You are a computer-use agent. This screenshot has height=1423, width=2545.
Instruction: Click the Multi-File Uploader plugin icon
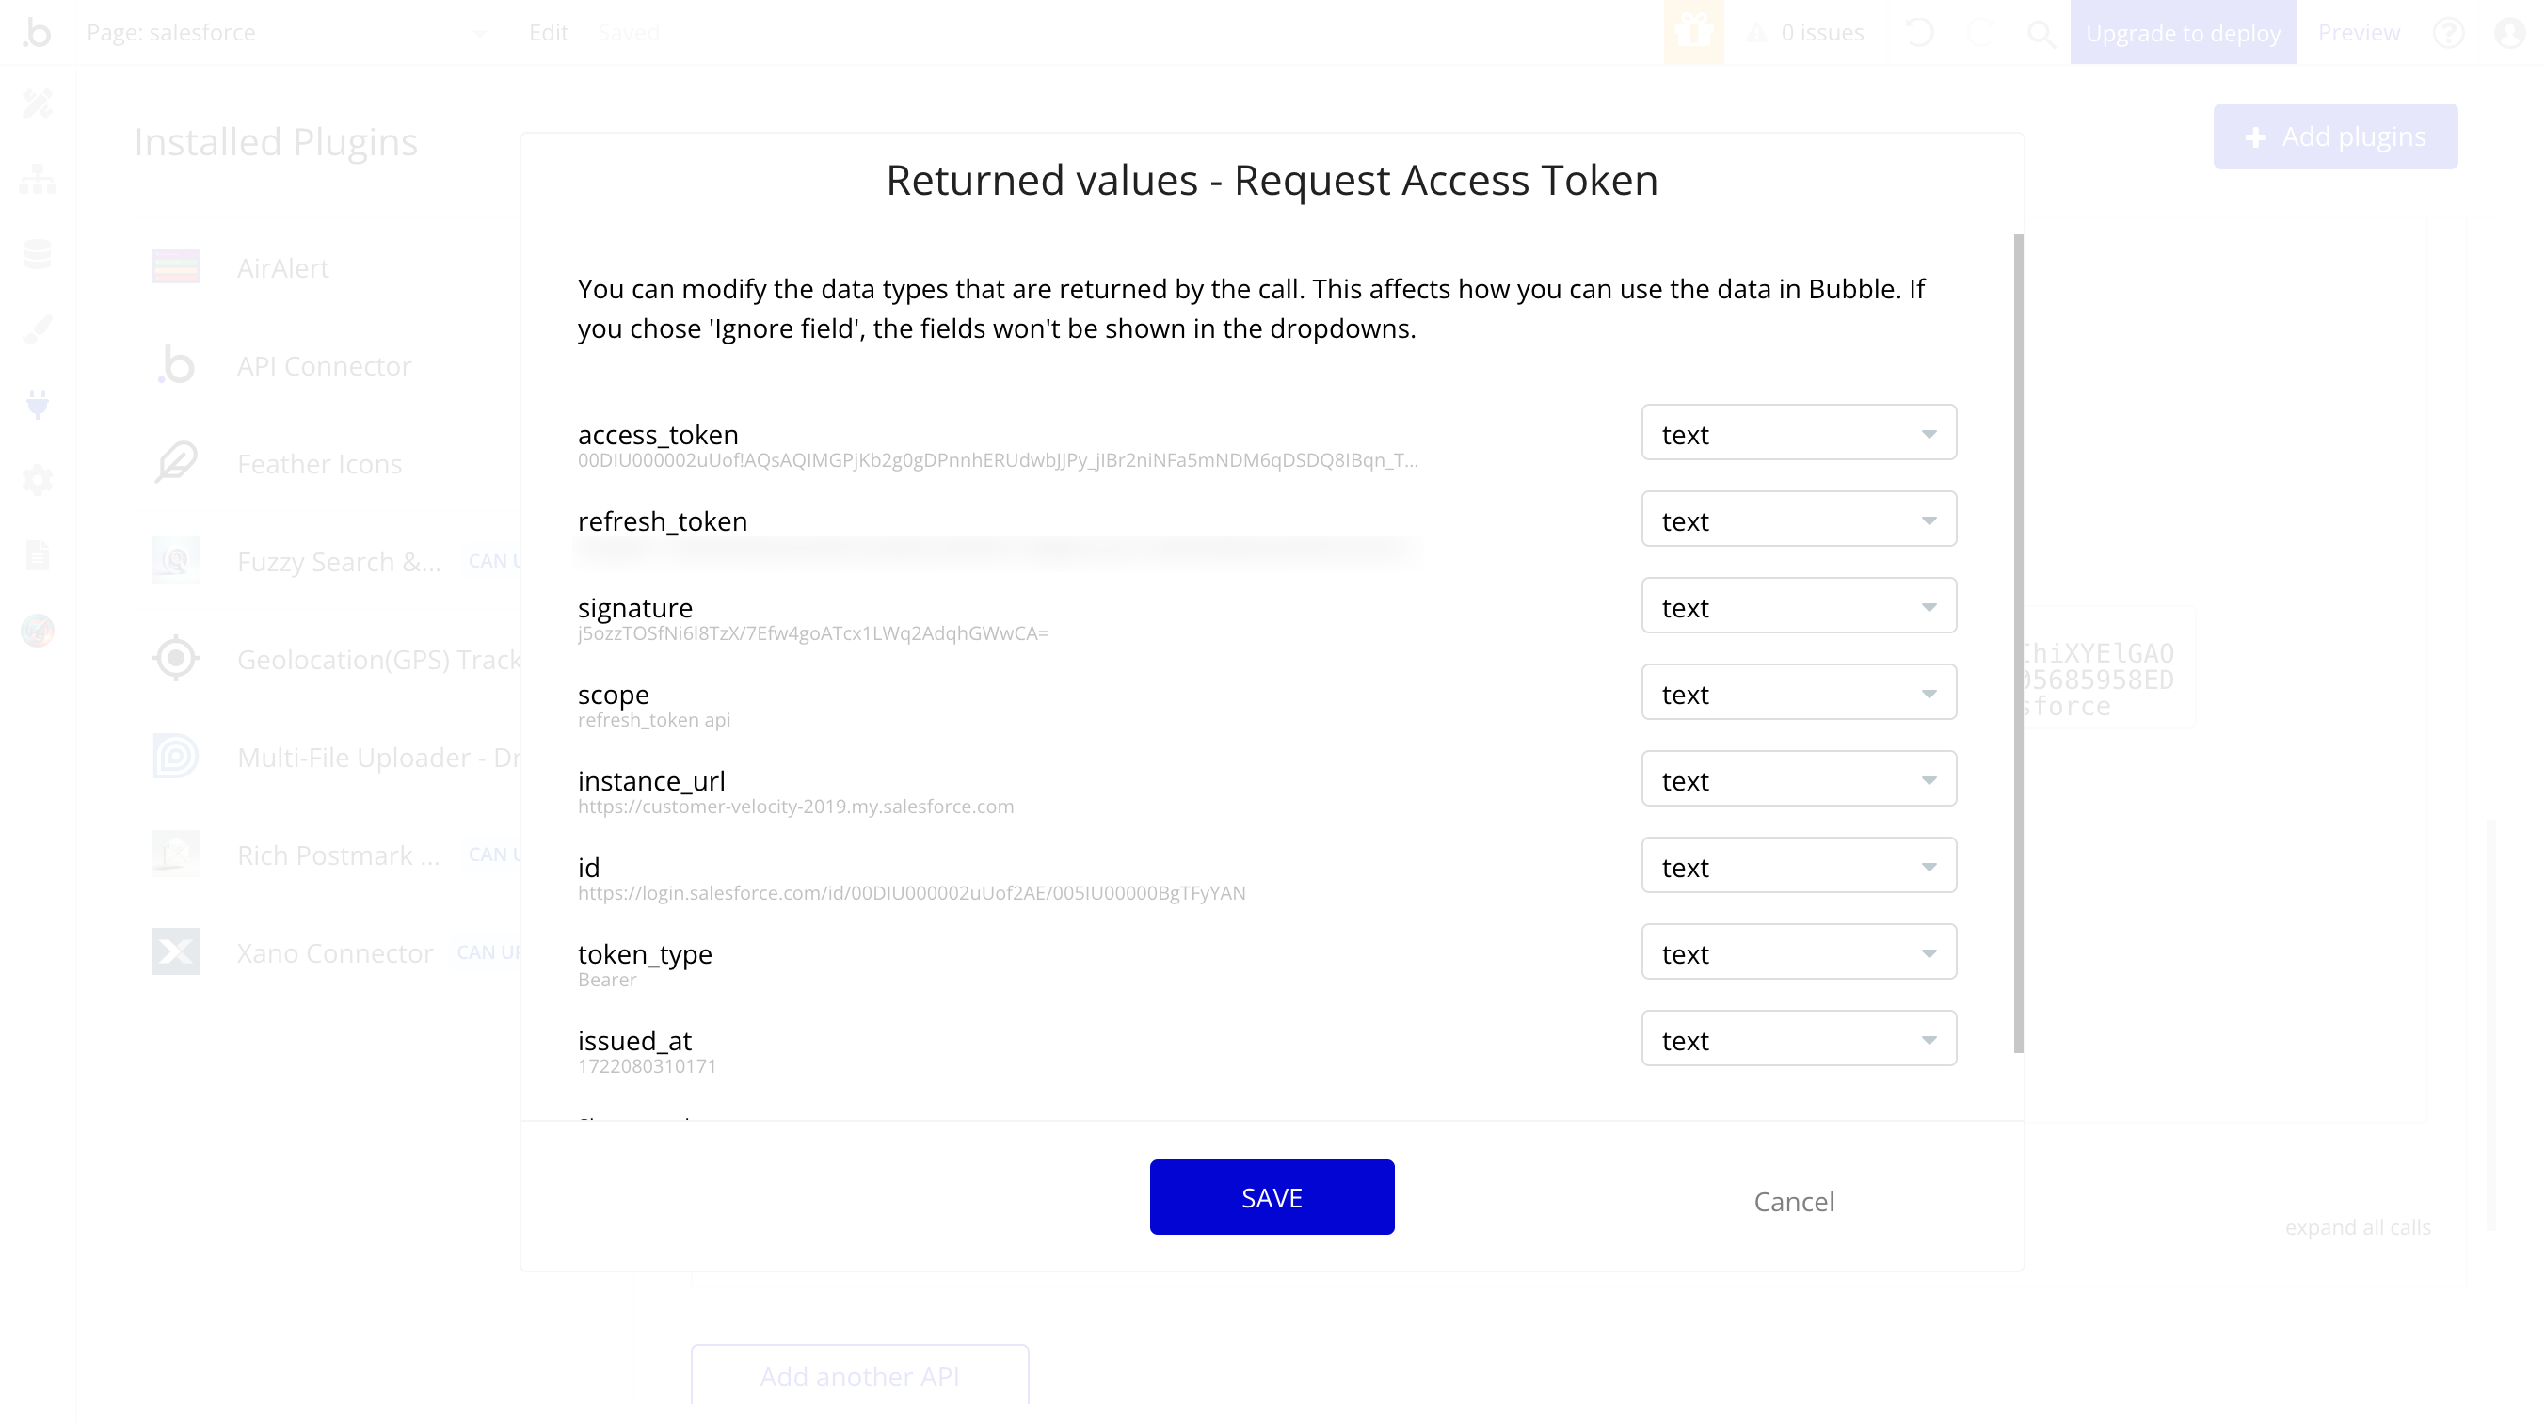tap(175, 755)
